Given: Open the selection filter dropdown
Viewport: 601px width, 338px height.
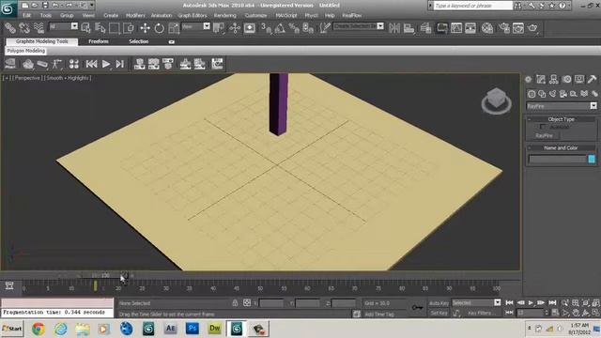Looking at the screenshot, I should (x=74, y=26).
